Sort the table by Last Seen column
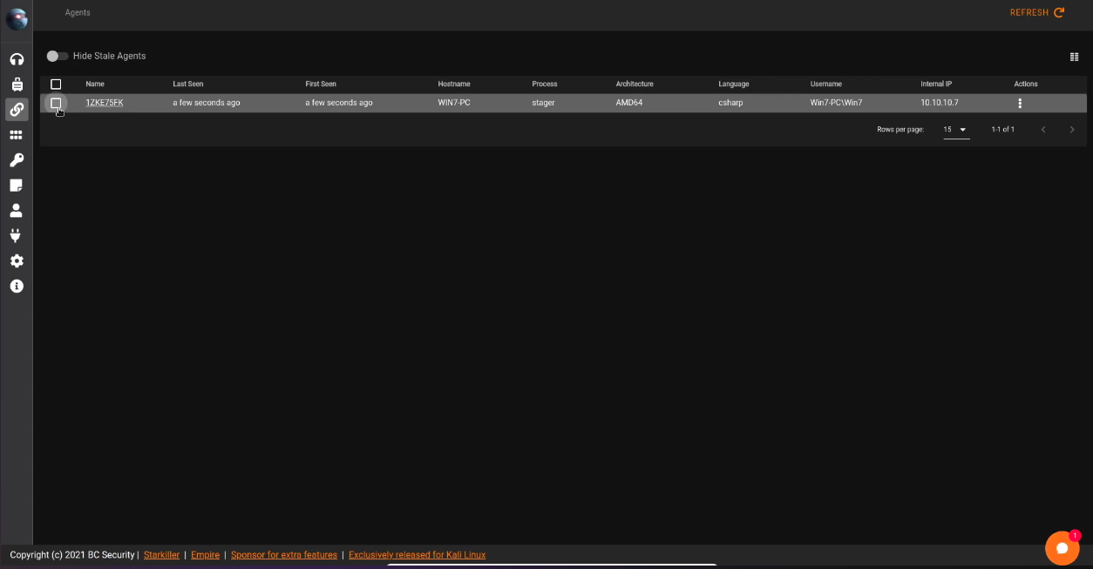Image resolution: width=1093 pixels, height=569 pixels. (188, 85)
